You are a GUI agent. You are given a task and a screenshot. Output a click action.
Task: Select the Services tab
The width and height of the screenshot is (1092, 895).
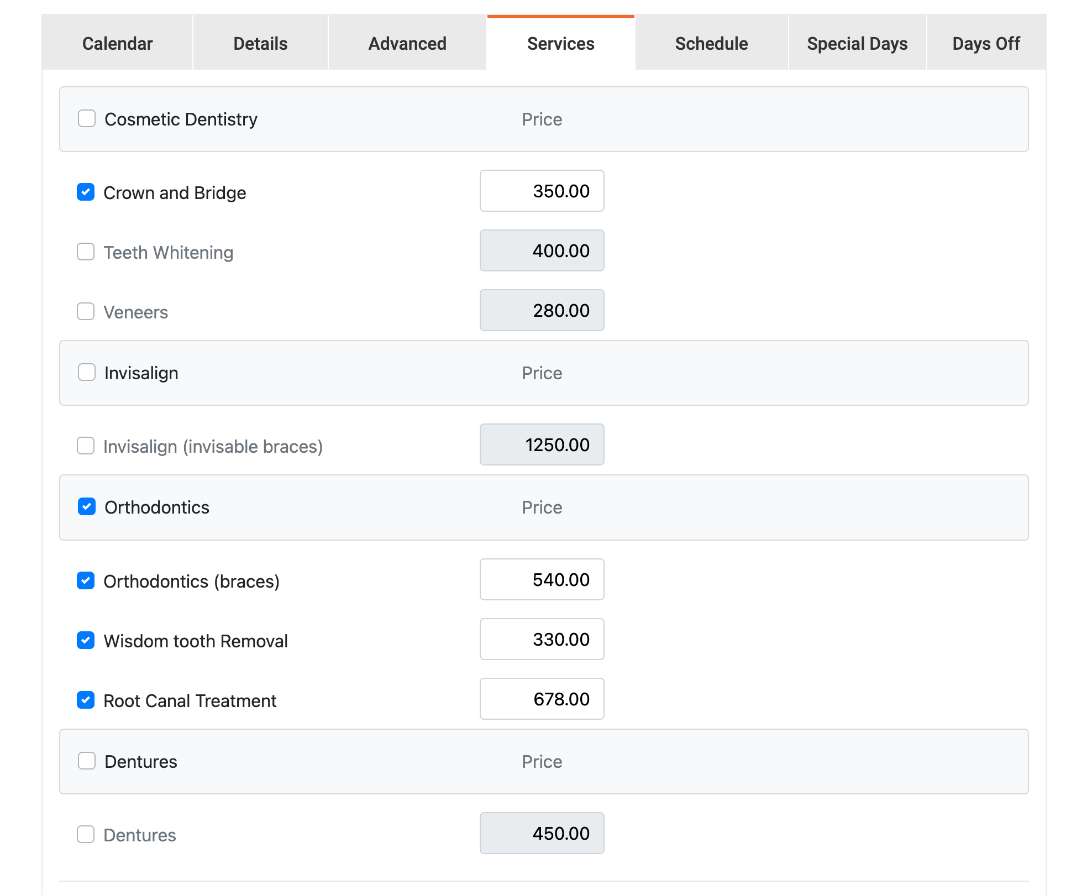[x=561, y=43]
